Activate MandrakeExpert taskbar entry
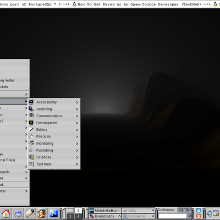The height and width of the screenshot is (220, 220). pyautogui.click(x=105, y=210)
